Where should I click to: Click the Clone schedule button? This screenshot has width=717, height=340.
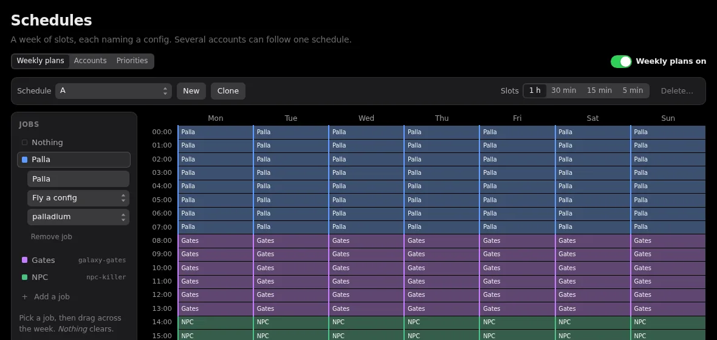tap(228, 91)
